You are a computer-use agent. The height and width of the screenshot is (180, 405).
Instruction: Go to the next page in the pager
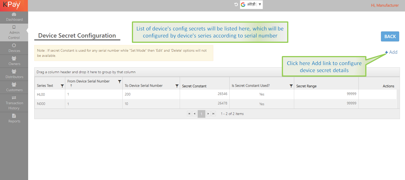coord(208,114)
